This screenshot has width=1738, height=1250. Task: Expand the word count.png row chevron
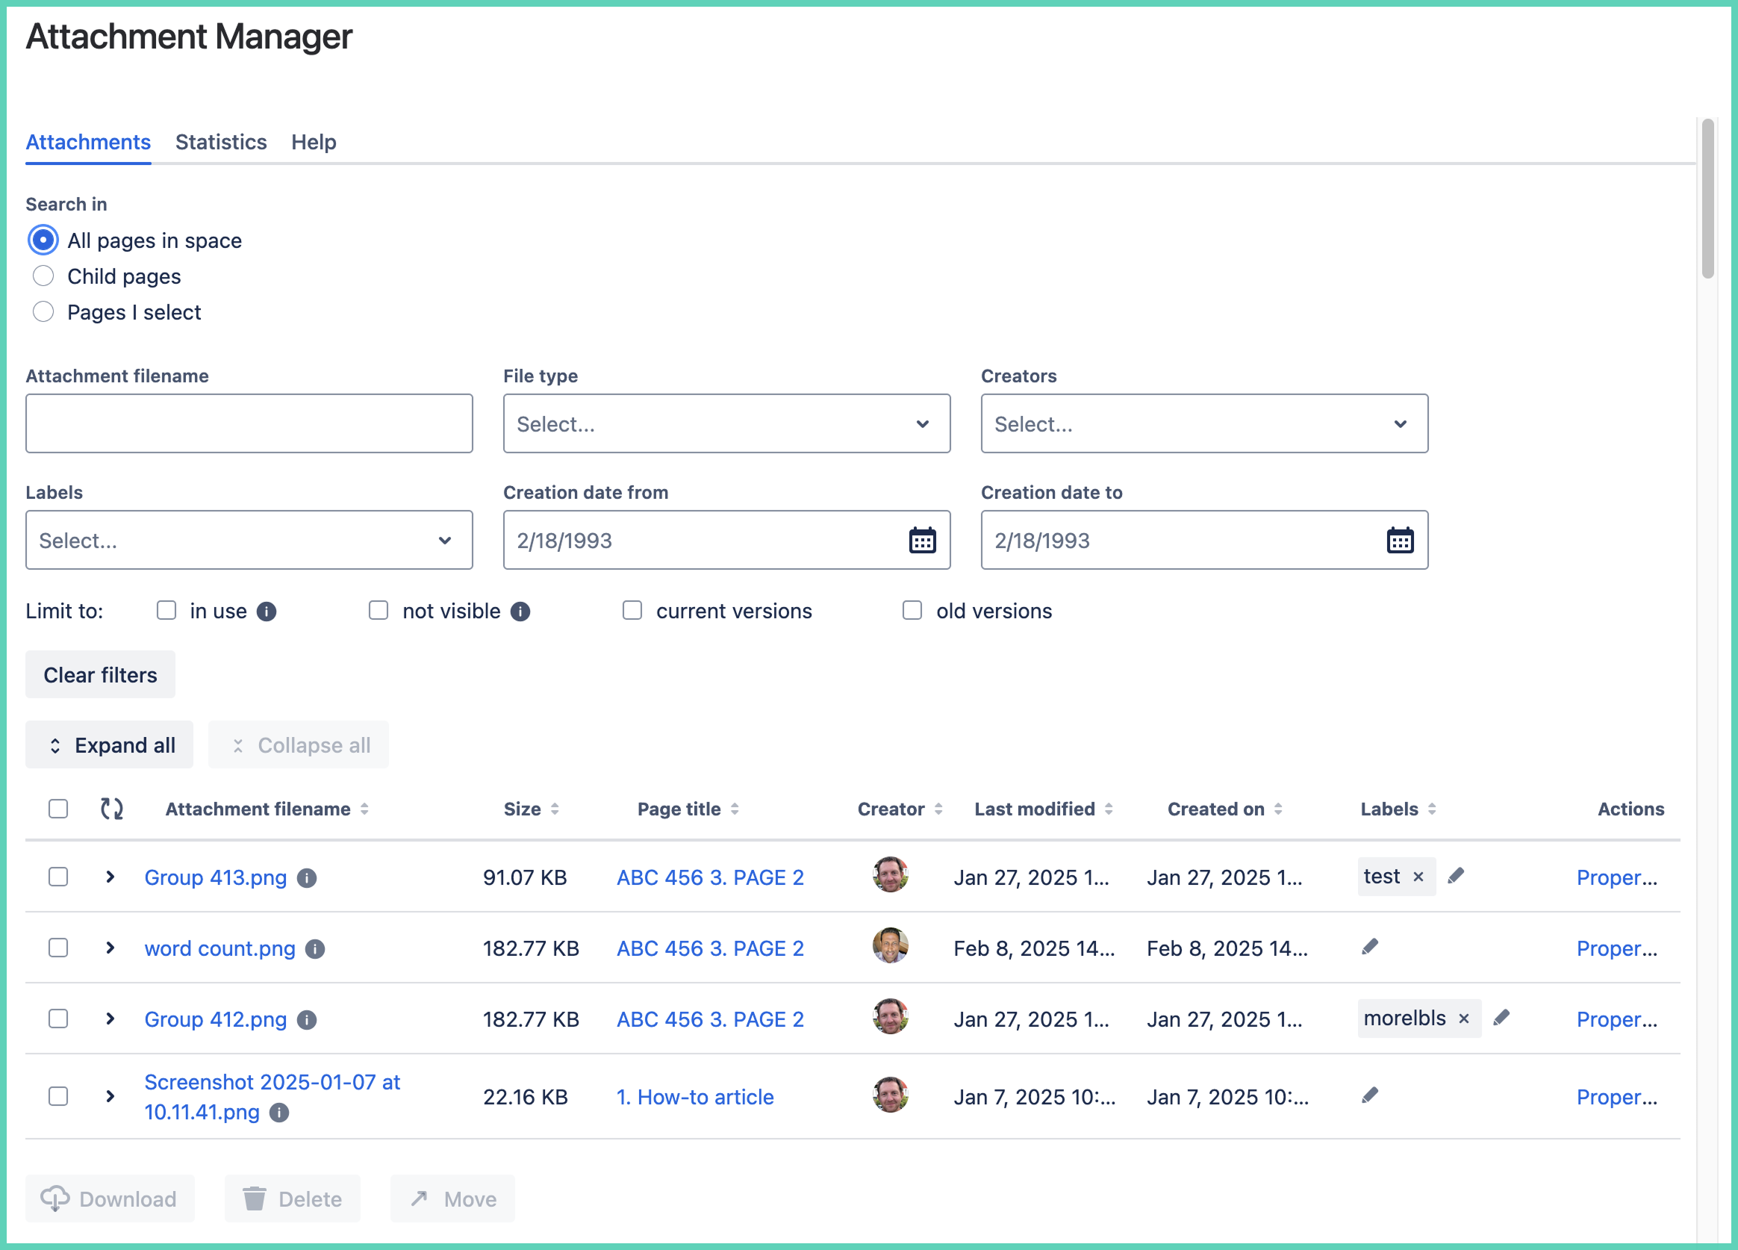(110, 948)
